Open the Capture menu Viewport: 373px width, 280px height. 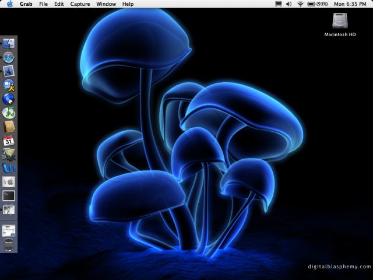pos(80,4)
